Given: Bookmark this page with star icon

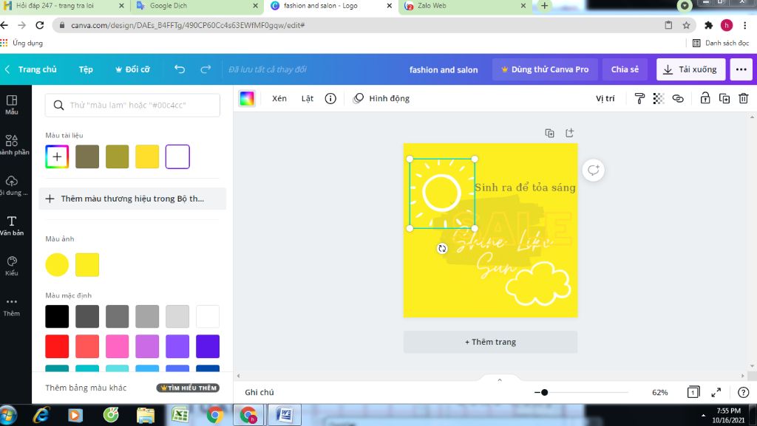Looking at the screenshot, I should click(686, 25).
